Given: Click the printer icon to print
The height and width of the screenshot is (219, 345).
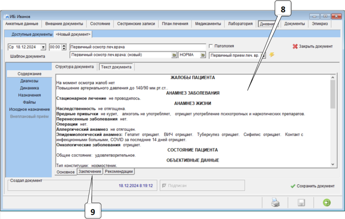Looking at the screenshot, I should click(x=275, y=202).
